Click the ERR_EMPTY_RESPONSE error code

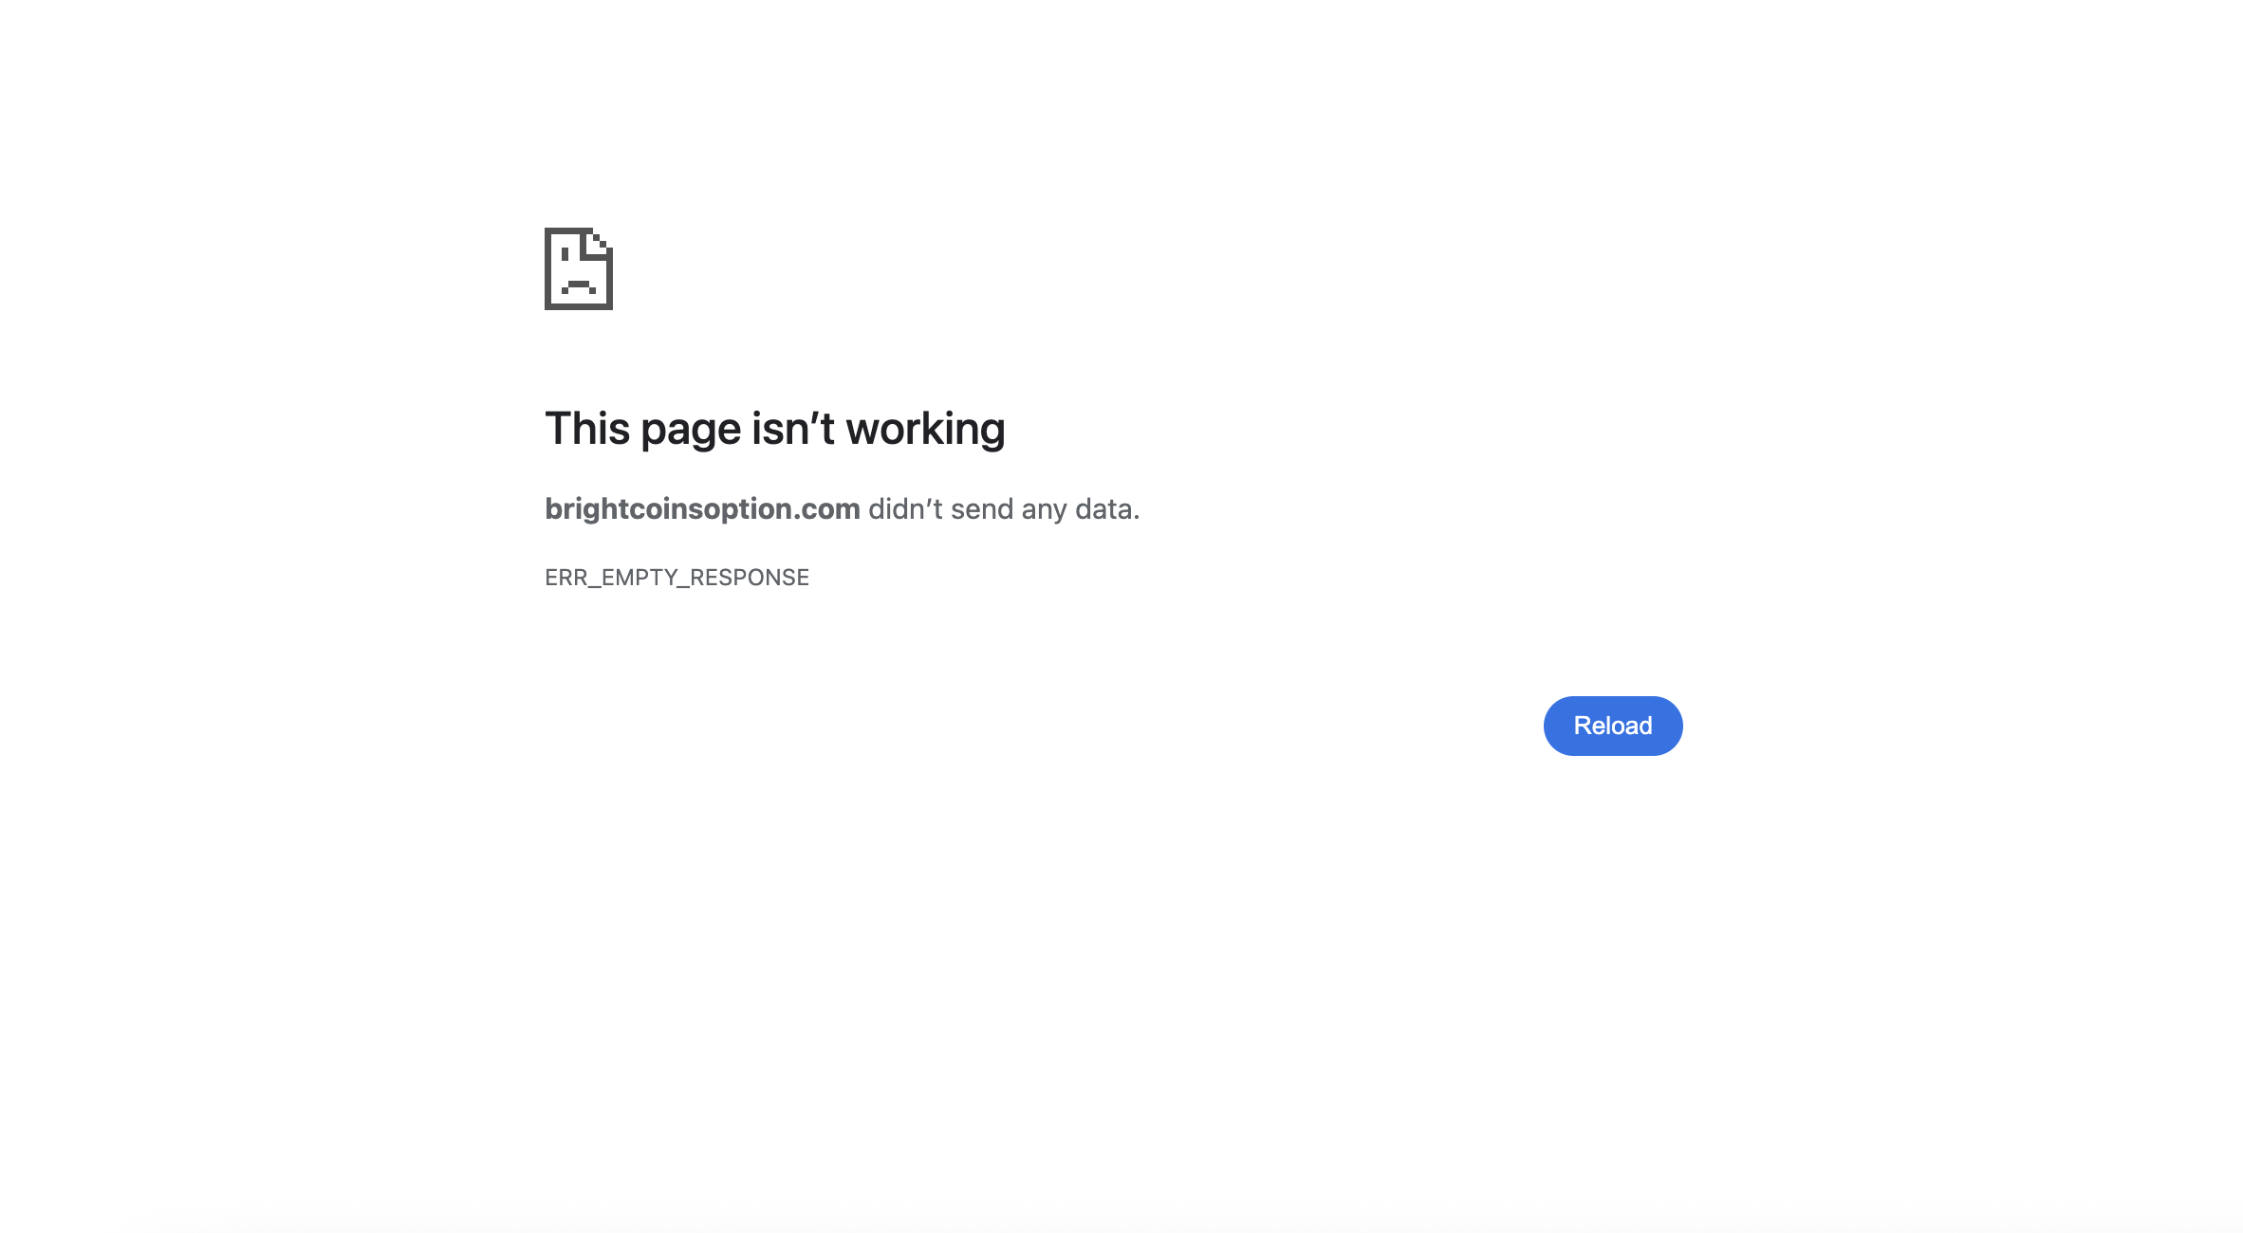click(x=677, y=578)
